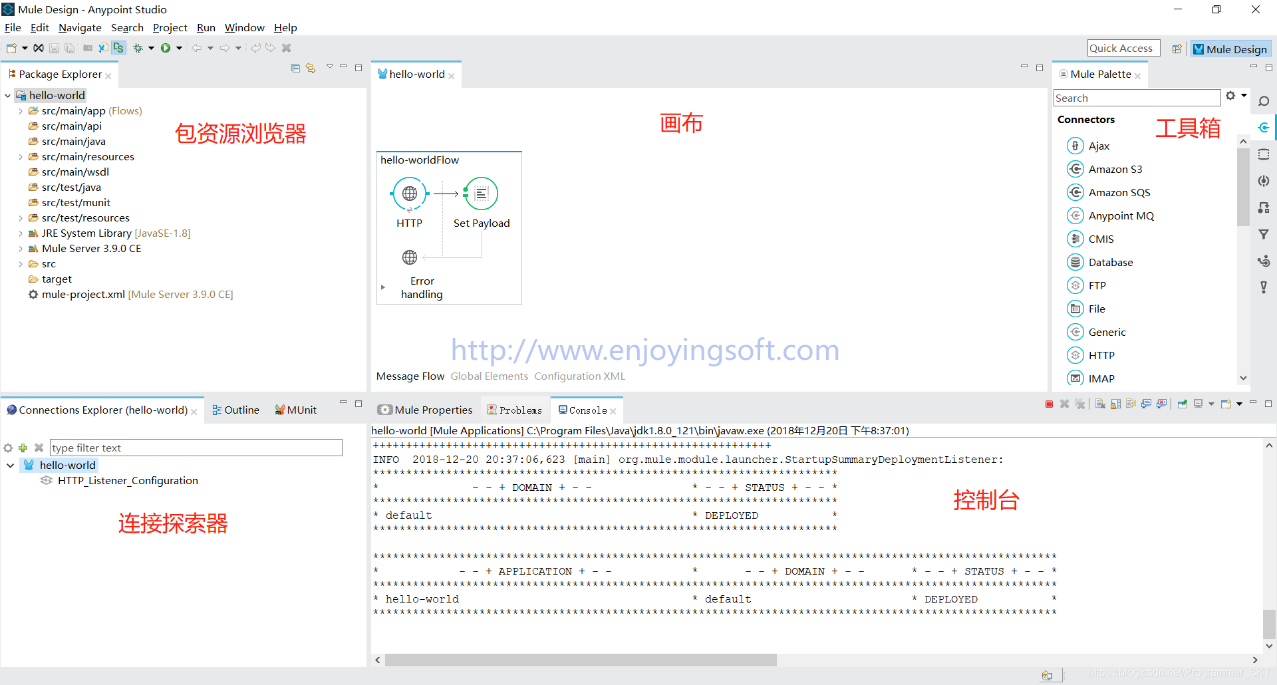Collapse hello-world in Connections Explorer
Viewport: 1277px width, 685px height.
(x=10, y=466)
